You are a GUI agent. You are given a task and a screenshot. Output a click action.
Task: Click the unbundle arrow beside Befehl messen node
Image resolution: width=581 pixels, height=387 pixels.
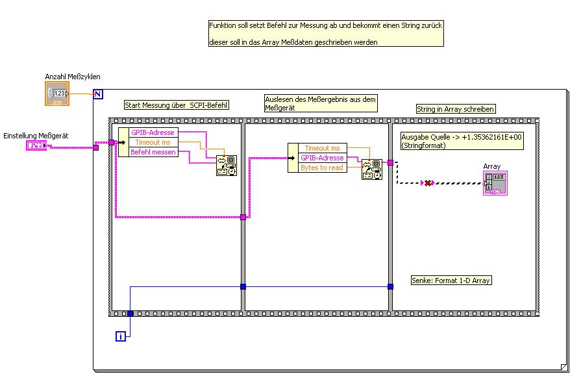pos(123,142)
